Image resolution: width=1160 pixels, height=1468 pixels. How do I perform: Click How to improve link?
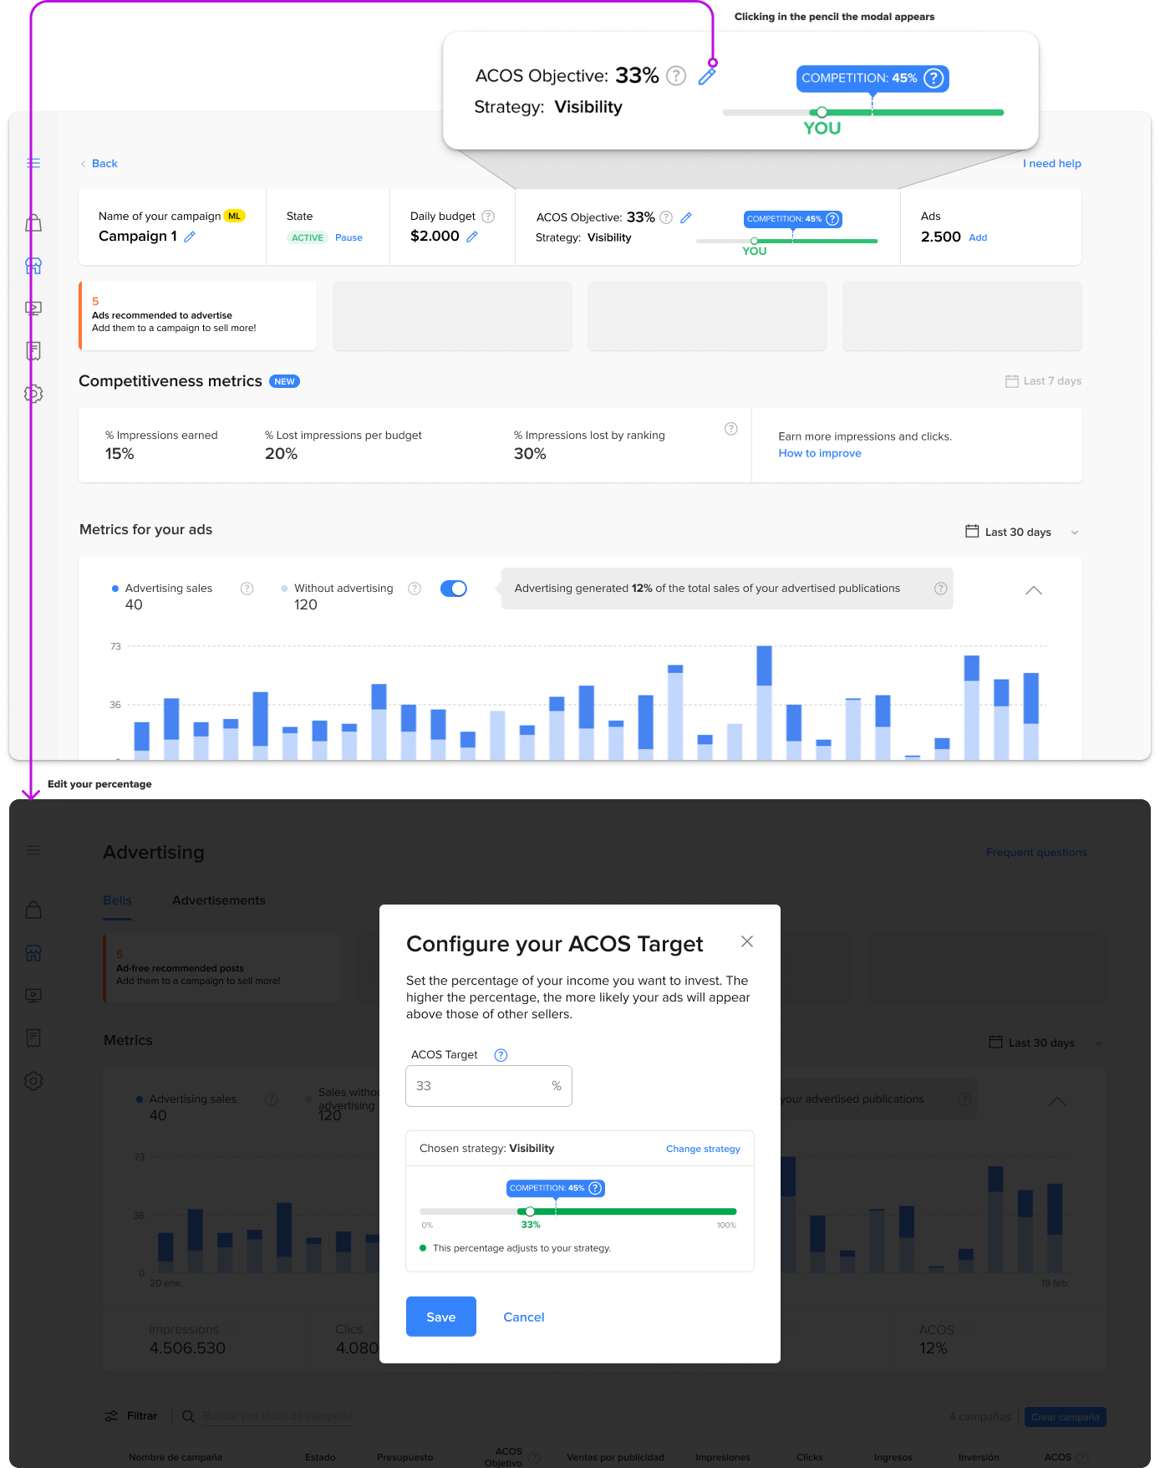tap(820, 453)
